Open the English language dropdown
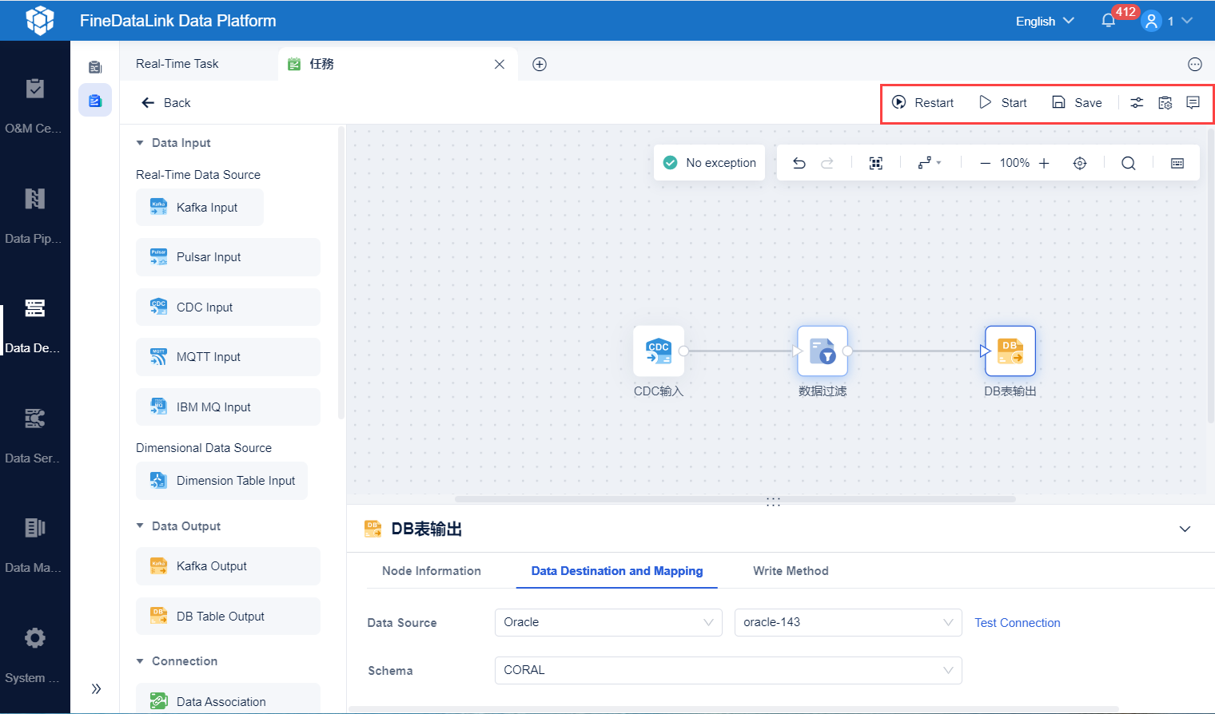 1045,22
